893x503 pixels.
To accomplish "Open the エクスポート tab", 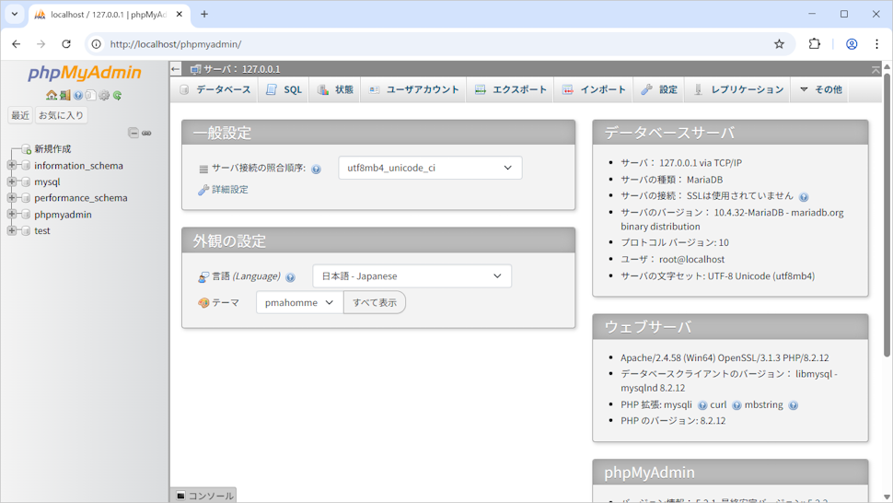I will click(x=510, y=89).
